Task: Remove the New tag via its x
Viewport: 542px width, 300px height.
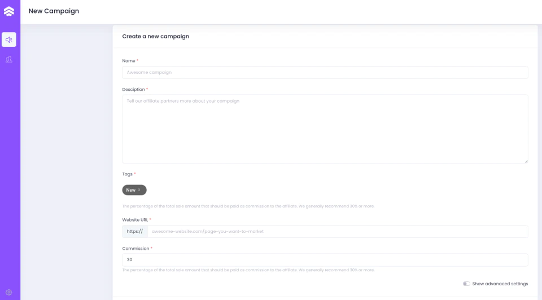Action: click(x=139, y=190)
